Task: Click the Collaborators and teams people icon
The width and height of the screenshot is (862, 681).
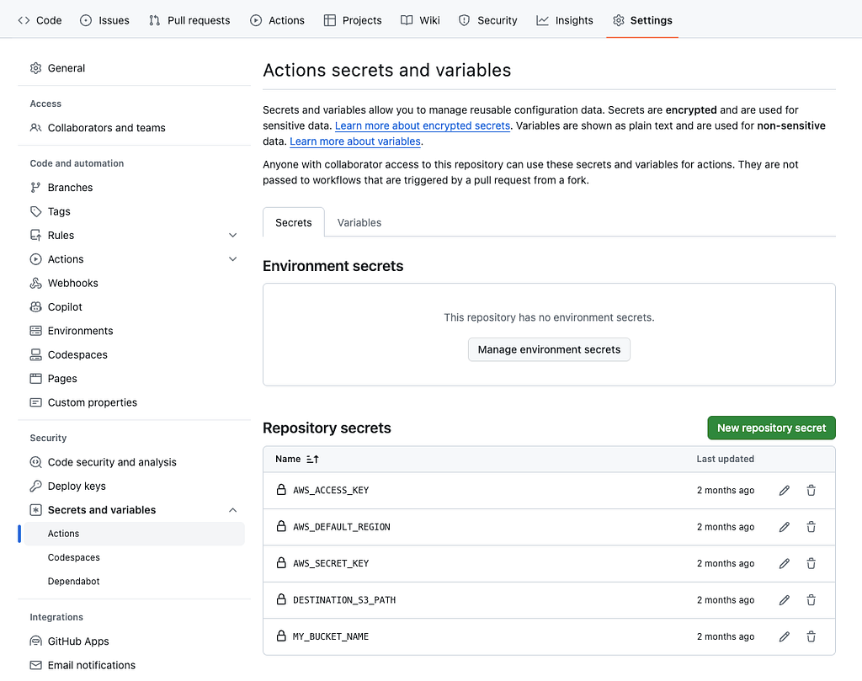Action: (x=35, y=127)
